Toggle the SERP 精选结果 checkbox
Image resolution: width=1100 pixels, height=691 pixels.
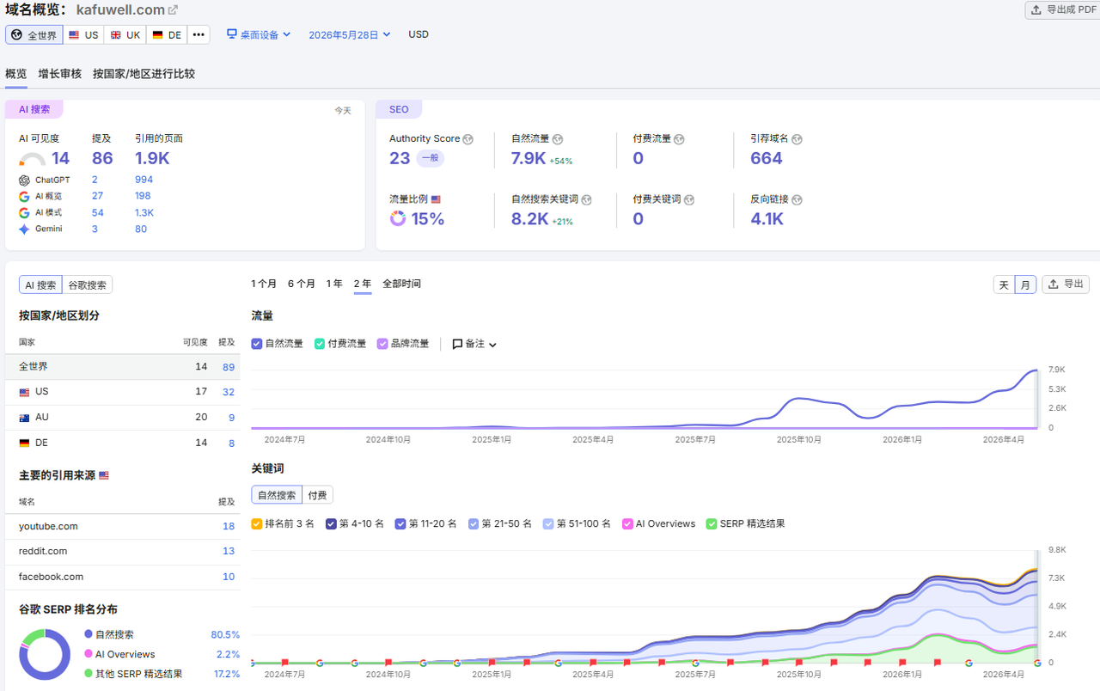pyautogui.click(x=712, y=523)
